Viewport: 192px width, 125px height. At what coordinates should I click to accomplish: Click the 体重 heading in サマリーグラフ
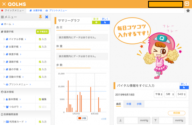click(x=60, y=46)
